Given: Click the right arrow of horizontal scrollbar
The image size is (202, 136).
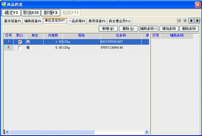Looking at the screenshot, I should [147, 132].
